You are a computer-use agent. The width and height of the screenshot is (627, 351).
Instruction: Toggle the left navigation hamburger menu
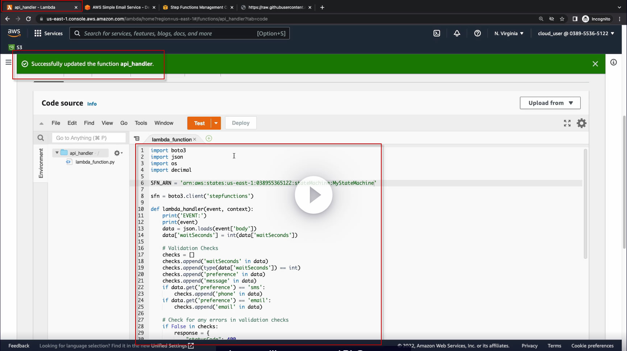8,62
